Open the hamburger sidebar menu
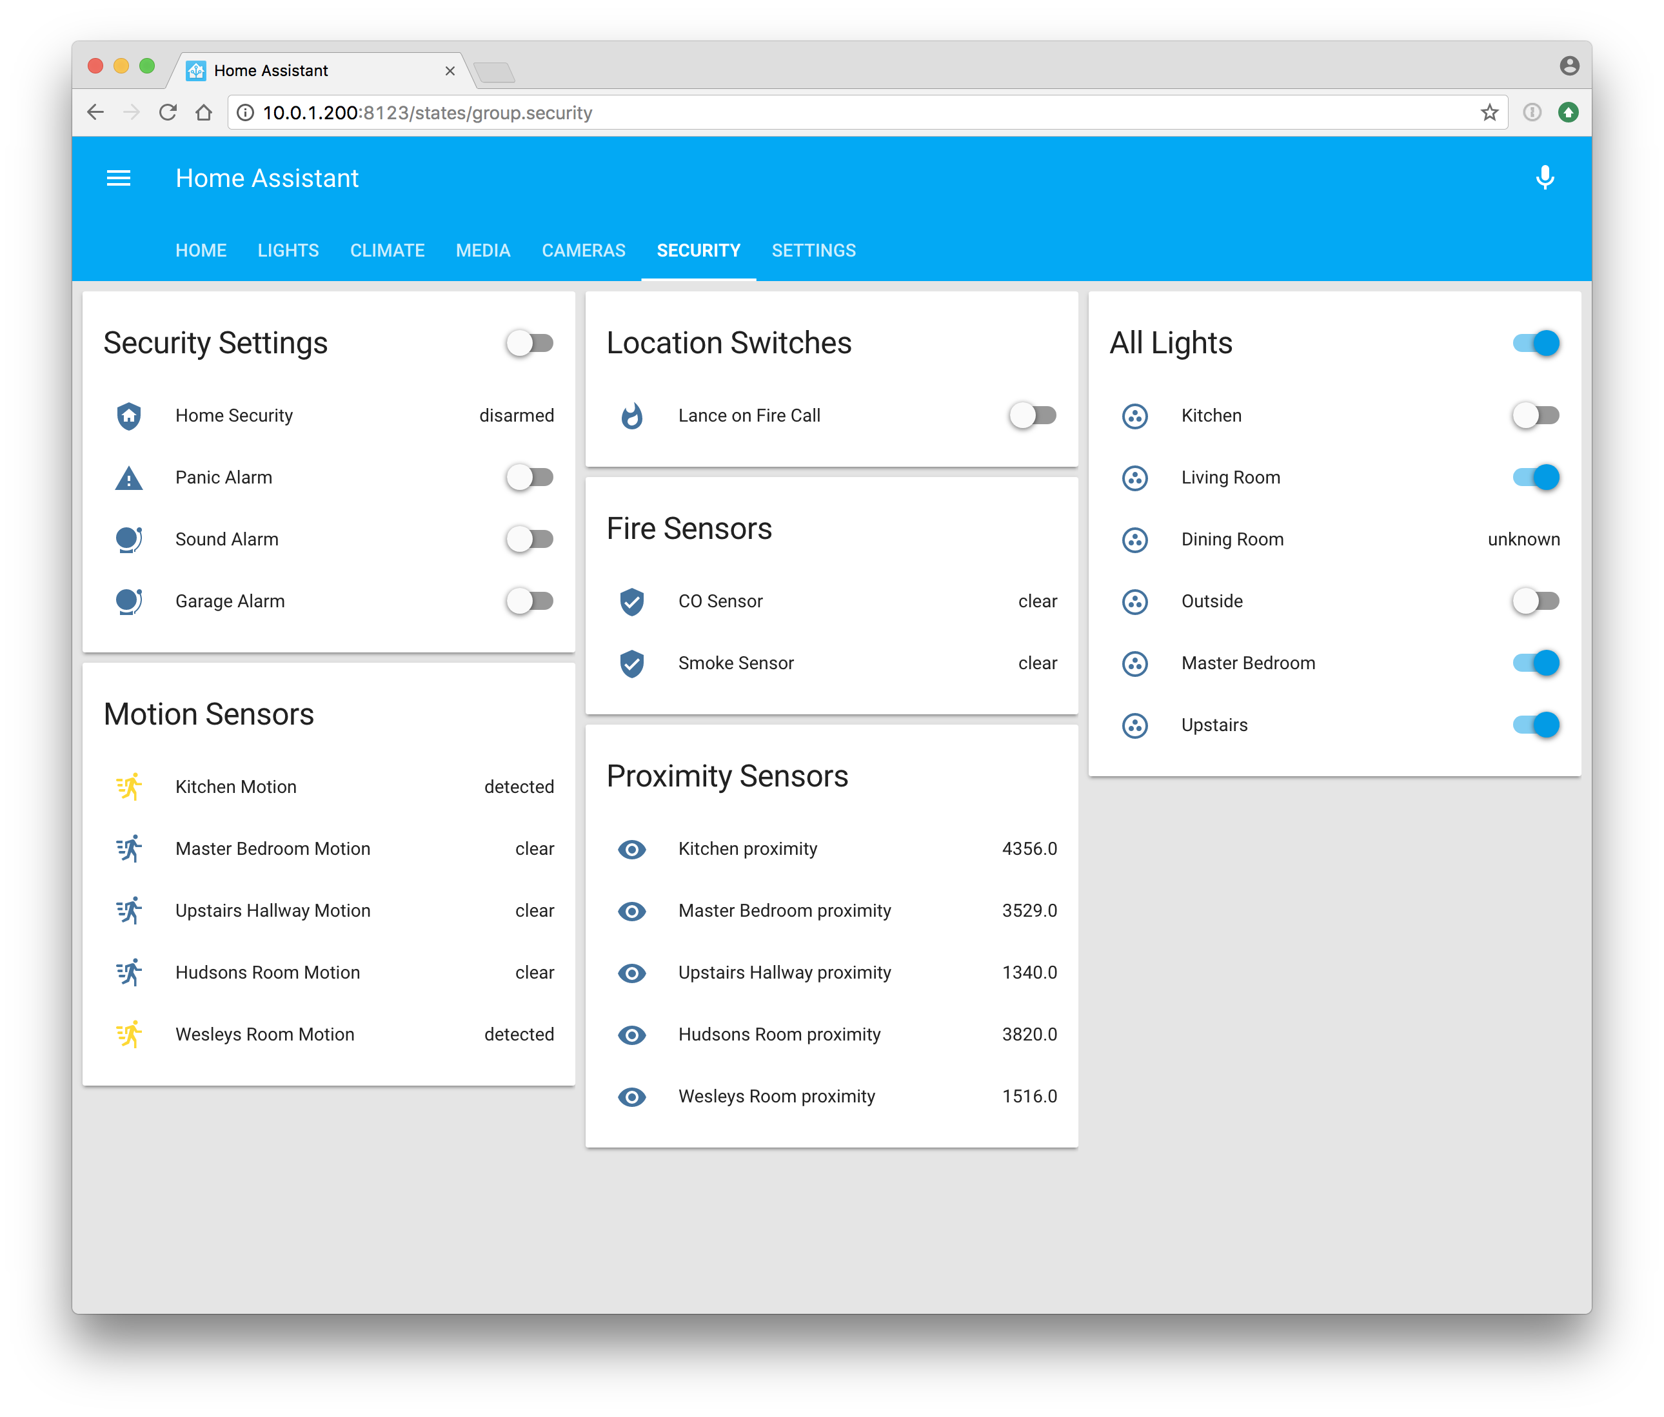The image size is (1664, 1417). point(118,178)
